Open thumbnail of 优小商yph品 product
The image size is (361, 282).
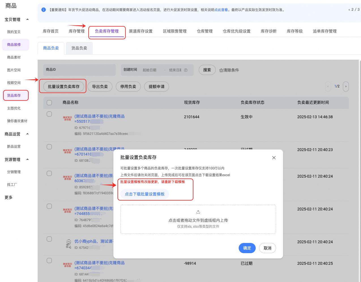[x=69, y=244]
